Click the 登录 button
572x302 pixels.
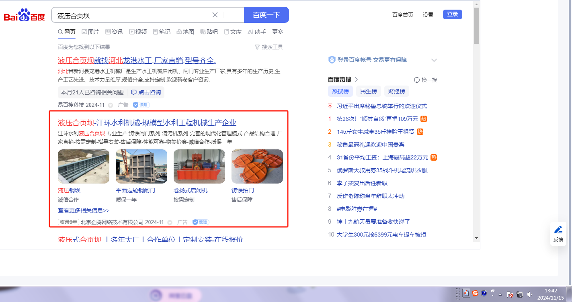pyautogui.click(x=453, y=14)
